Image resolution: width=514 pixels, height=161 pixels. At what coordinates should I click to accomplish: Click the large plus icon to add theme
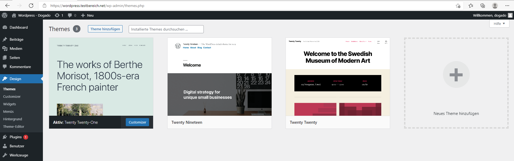coord(456,74)
